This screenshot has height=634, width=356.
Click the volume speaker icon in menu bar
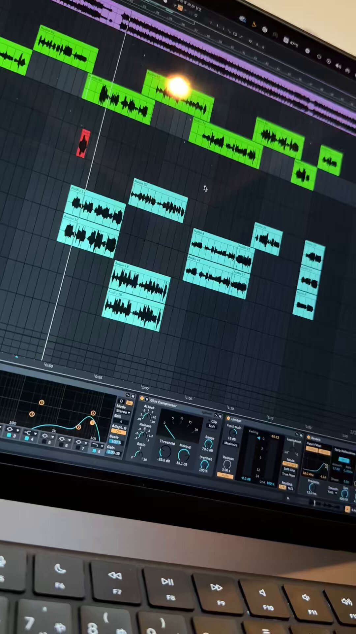(x=338, y=66)
